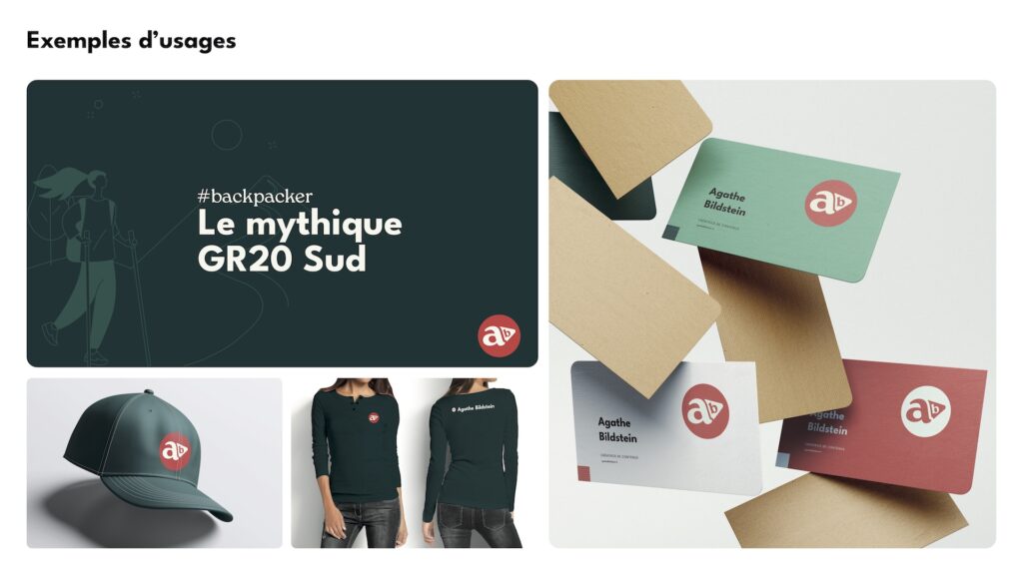Click 'Agathe Bildstein' on the white card
Screen dimensions: 1023x575
pyautogui.click(x=616, y=429)
